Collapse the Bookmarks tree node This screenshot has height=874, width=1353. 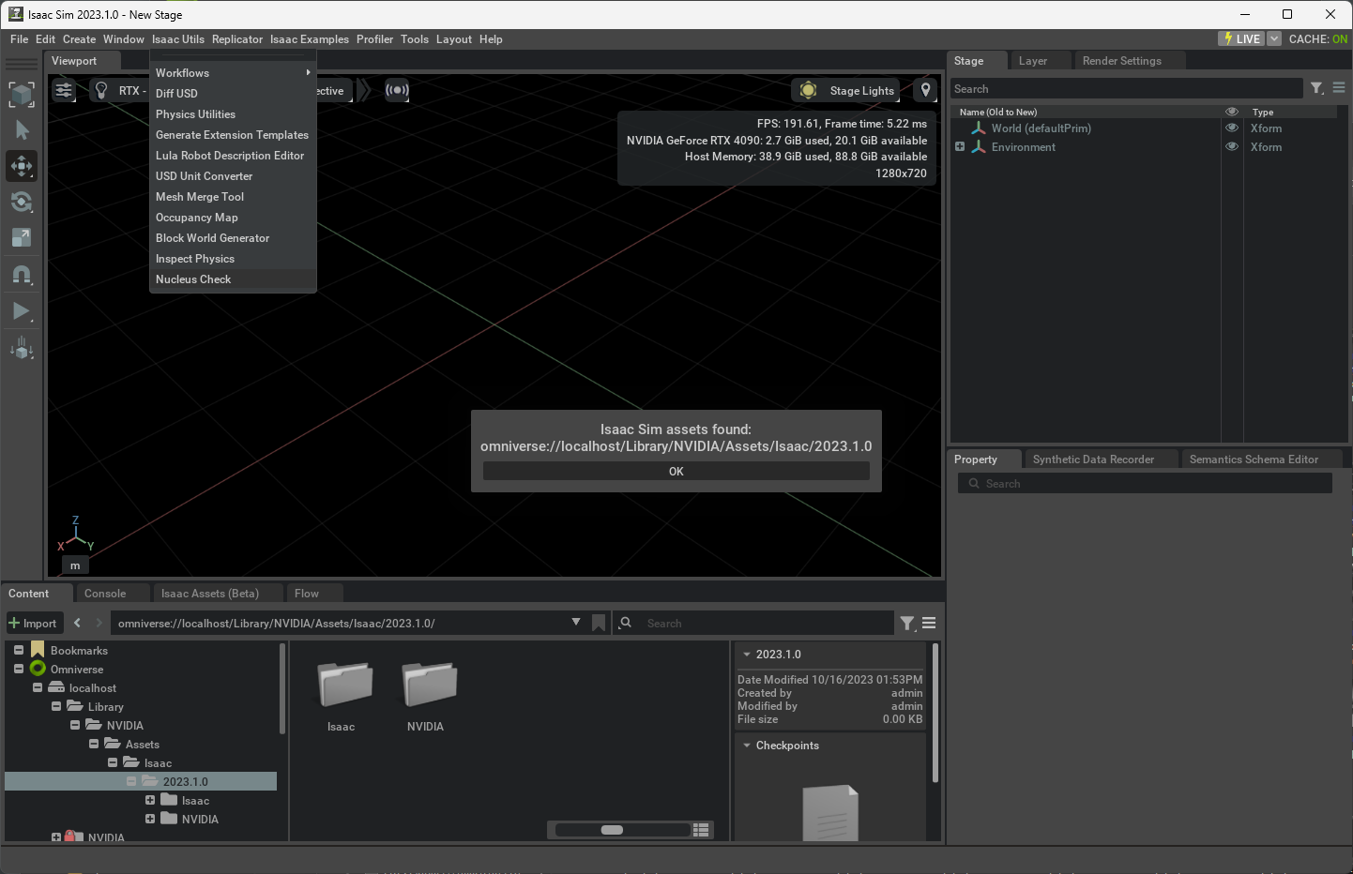point(19,650)
